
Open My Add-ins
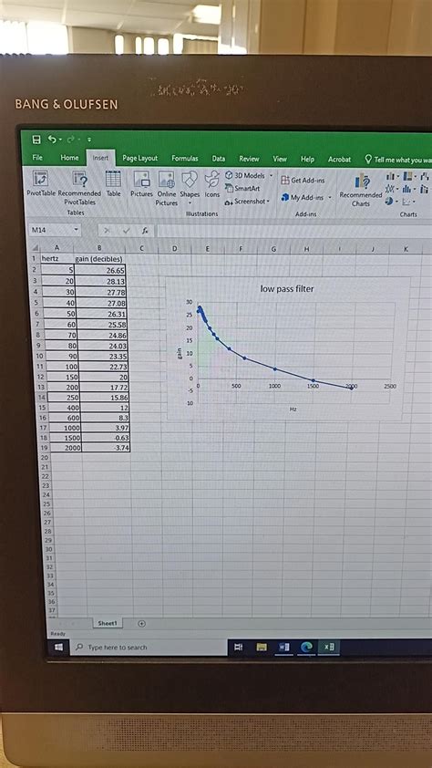[x=303, y=197]
